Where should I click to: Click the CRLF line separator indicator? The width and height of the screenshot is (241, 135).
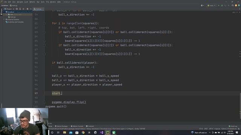click(x=206, y=129)
